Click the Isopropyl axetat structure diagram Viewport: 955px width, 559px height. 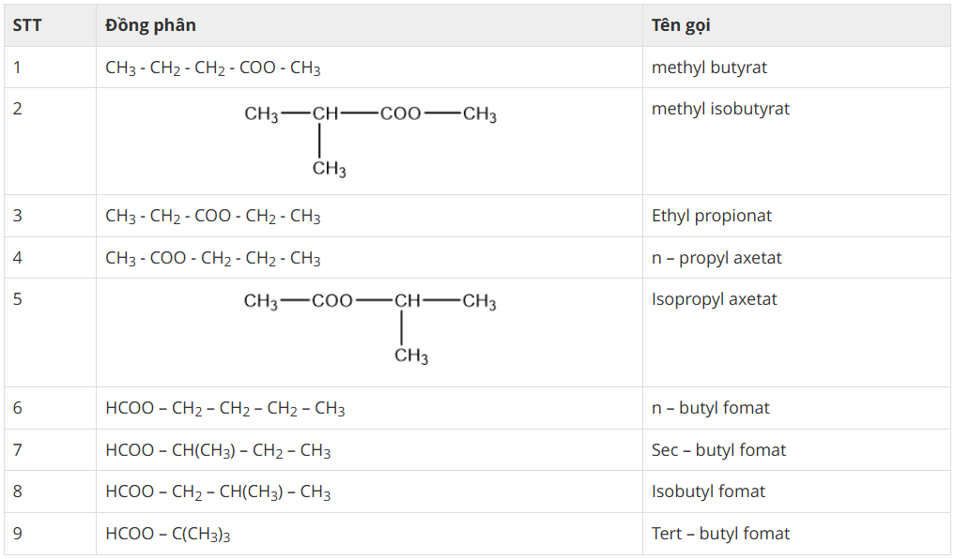(x=370, y=327)
